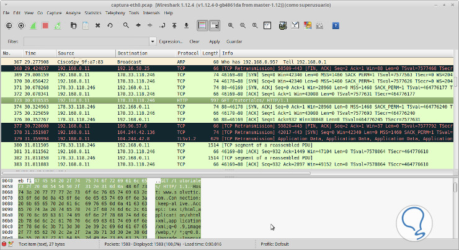The width and height of the screenshot is (459, 250).
Task: Stop the running capture red square
Action: coord(45,26)
